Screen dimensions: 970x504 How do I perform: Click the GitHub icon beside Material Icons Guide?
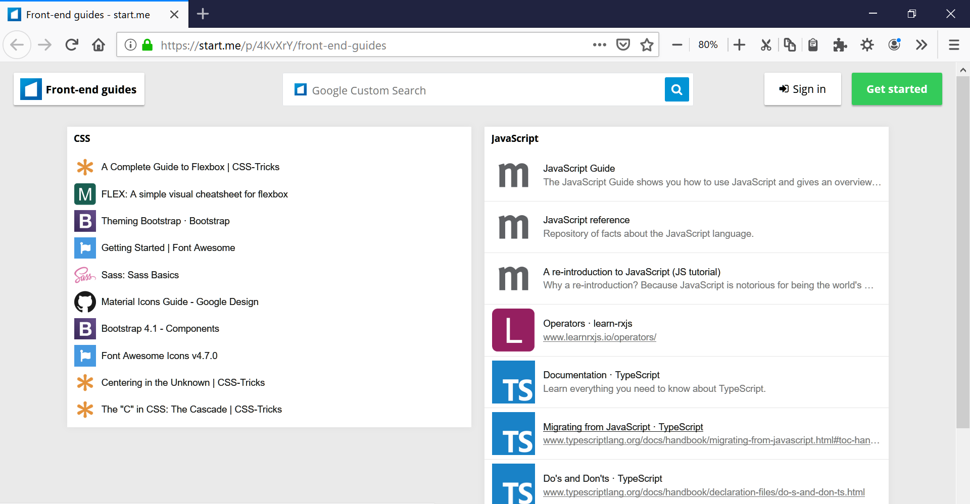[85, 301]
